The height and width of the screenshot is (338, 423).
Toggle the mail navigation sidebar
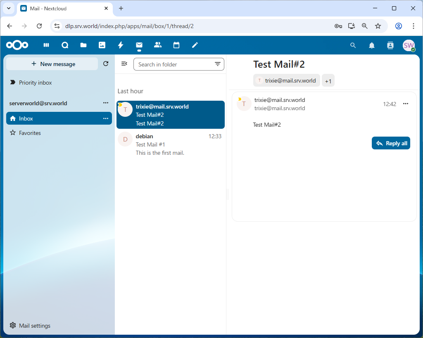124,64
